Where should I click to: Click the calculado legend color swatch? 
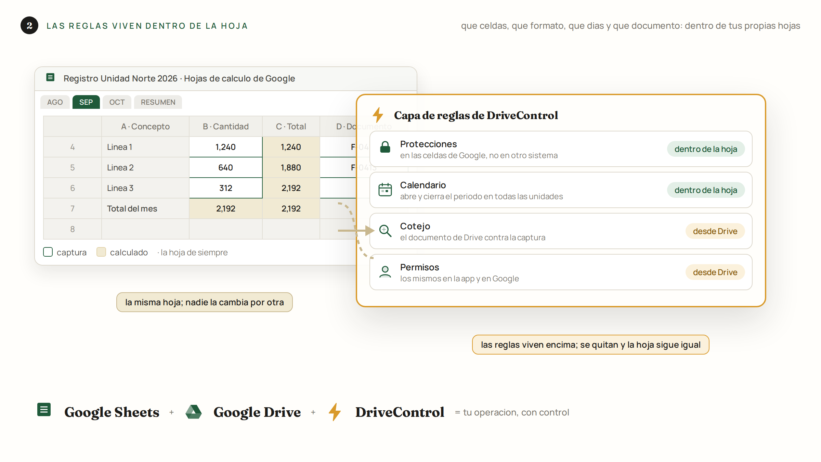[x=101, y=252]
